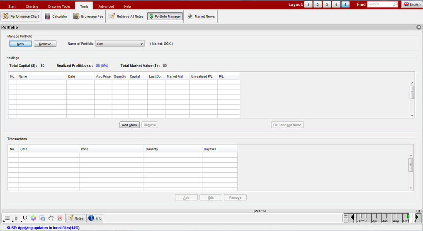
Task: Click Remove button under Holdings table
Action: (150, 125)
